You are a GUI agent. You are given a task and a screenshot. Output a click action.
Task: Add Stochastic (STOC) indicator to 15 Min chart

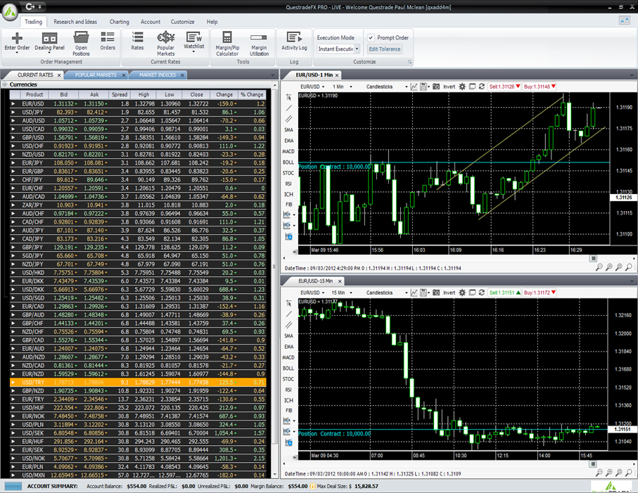288,379
